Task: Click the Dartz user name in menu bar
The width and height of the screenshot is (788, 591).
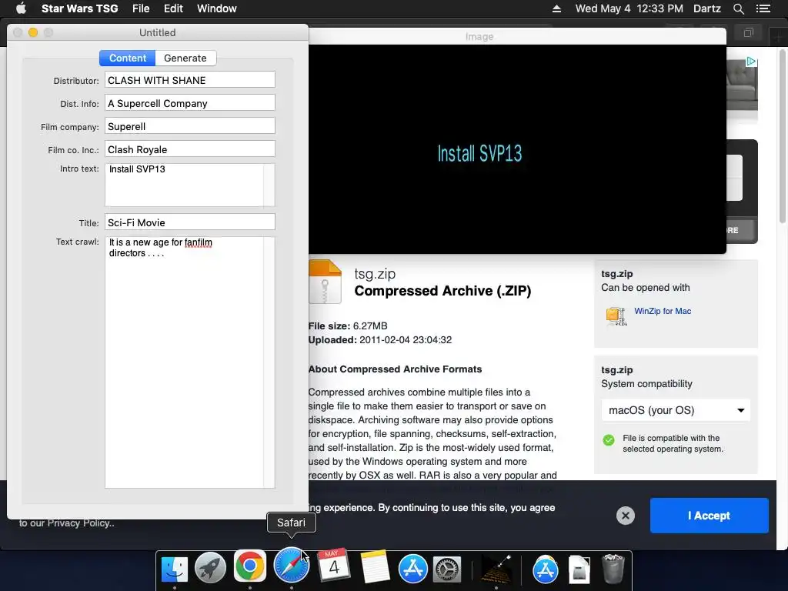Action: (706, 8)
